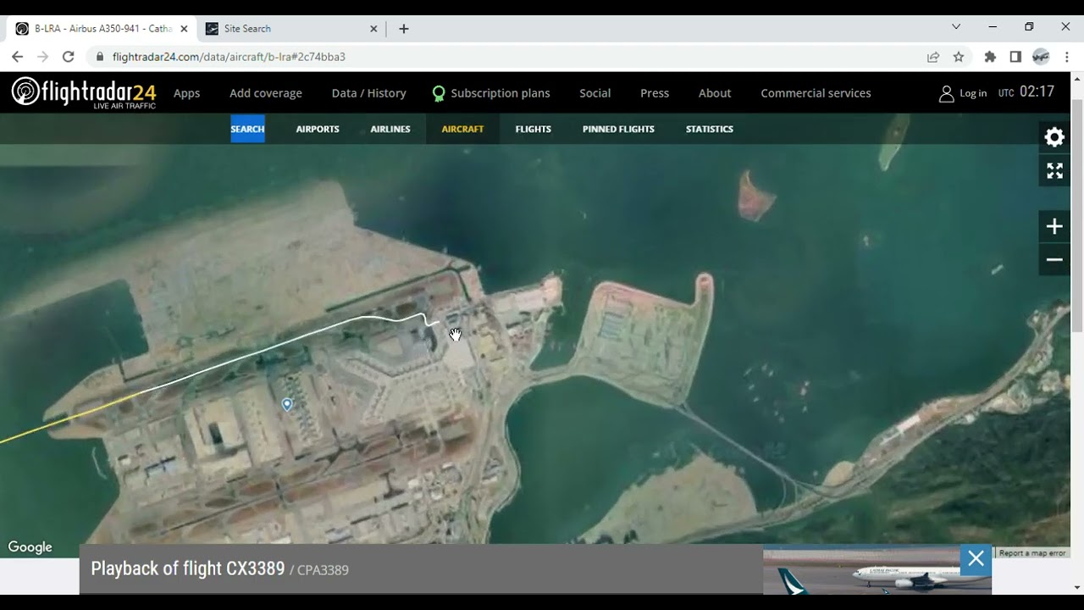Bookmark this page with star icon
The image size is (1084, 610).
click(959, 57)
